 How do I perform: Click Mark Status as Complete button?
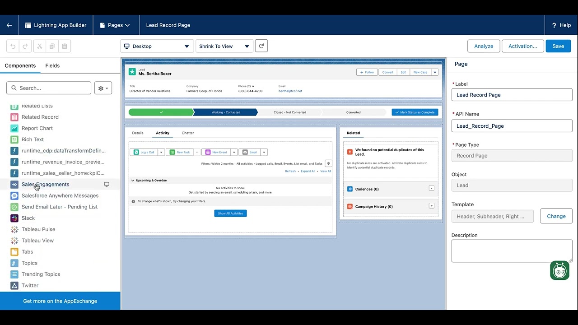[x=415, y=112]
